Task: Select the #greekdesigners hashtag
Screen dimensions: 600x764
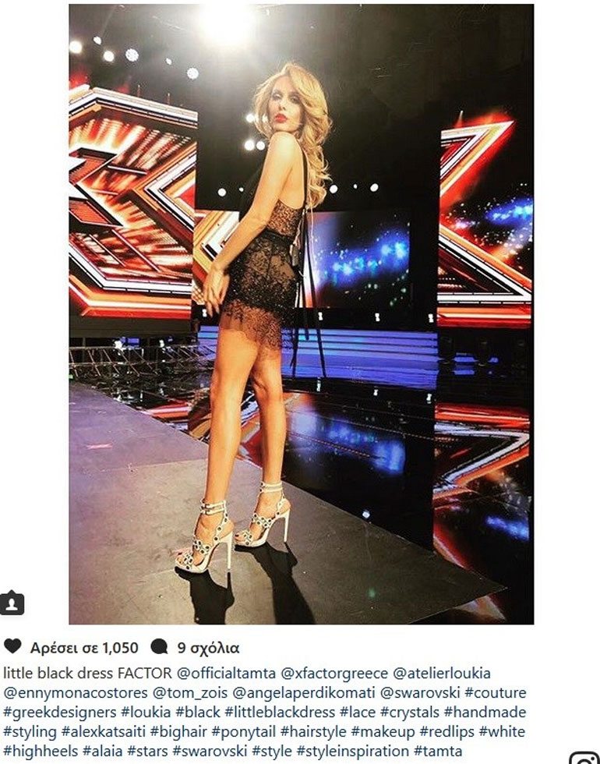Action: (x=60, y=713)
